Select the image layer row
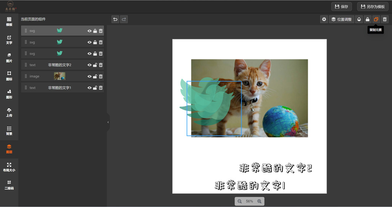The width and height of the screenshot is (392, 207). [x=62, y=76]
